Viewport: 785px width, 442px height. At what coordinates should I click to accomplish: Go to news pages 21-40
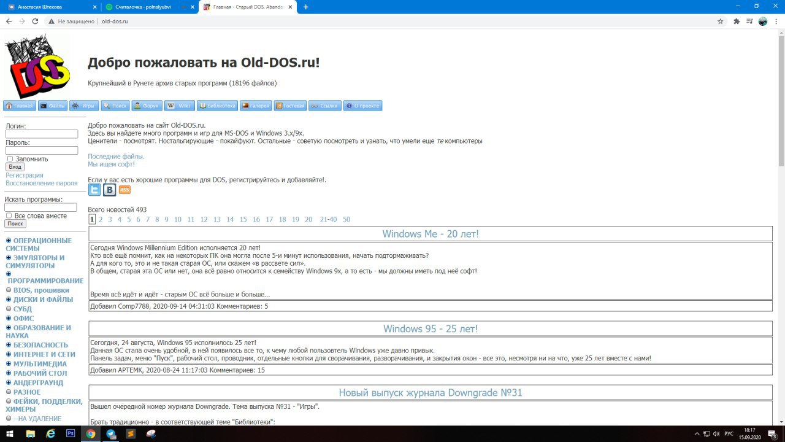click(328, 219)
